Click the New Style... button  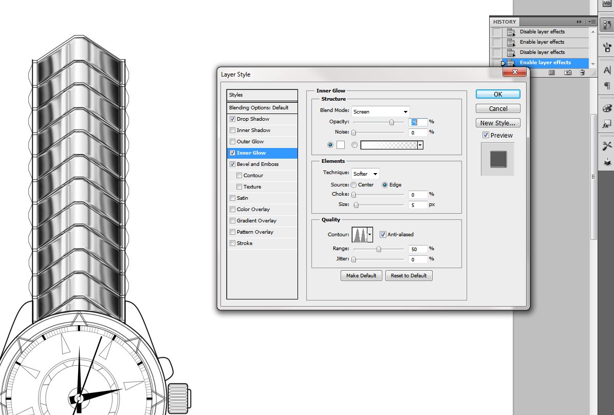(497, 123)
